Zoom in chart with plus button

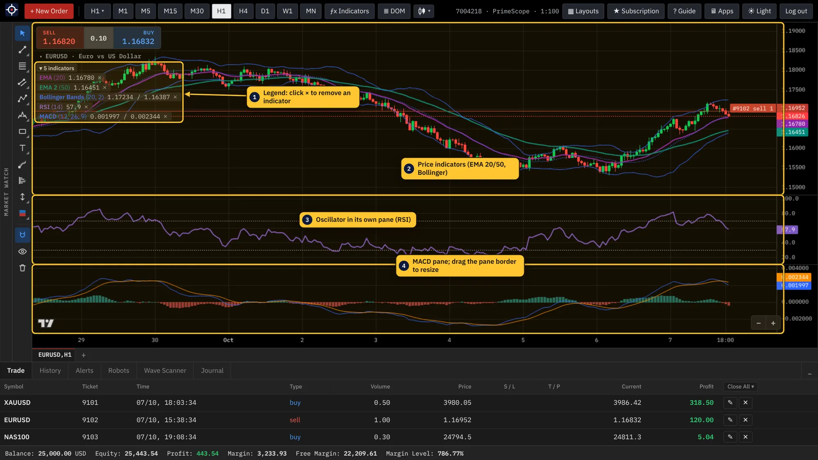tap(773, 323)
